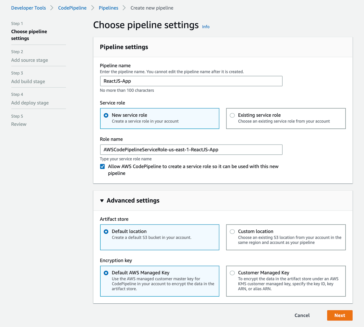
Task: Select Default AWS Managed Key option
Action: tap(106, 273)
